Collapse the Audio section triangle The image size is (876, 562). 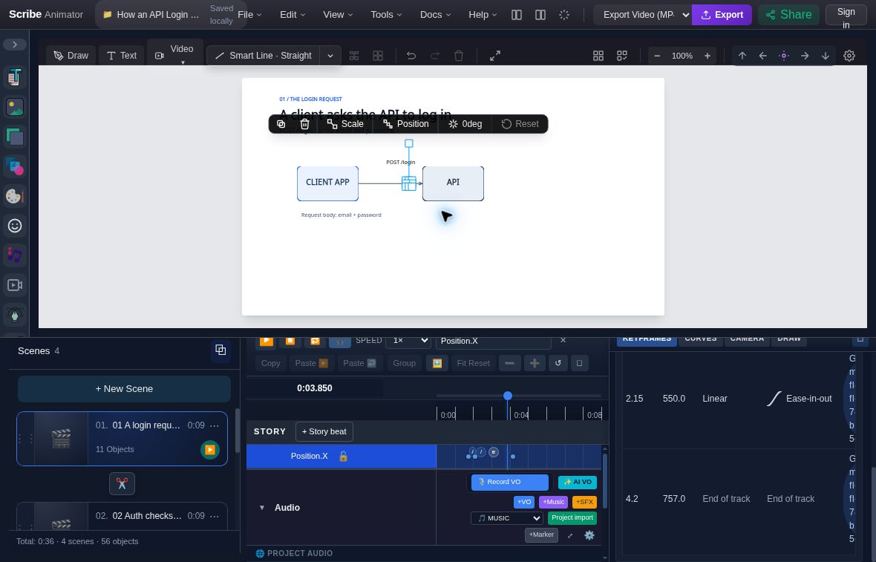(x=261, y=508)
